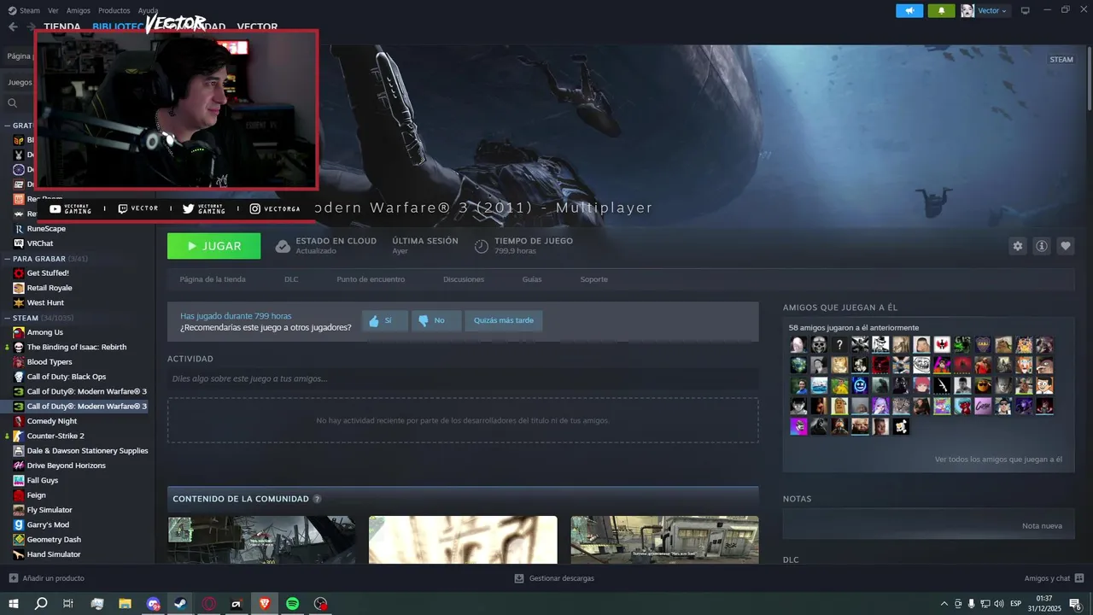Go to the VECTOR profile navigation tab
This screenshot has height=615, width=1093.
tap(257, 26)
